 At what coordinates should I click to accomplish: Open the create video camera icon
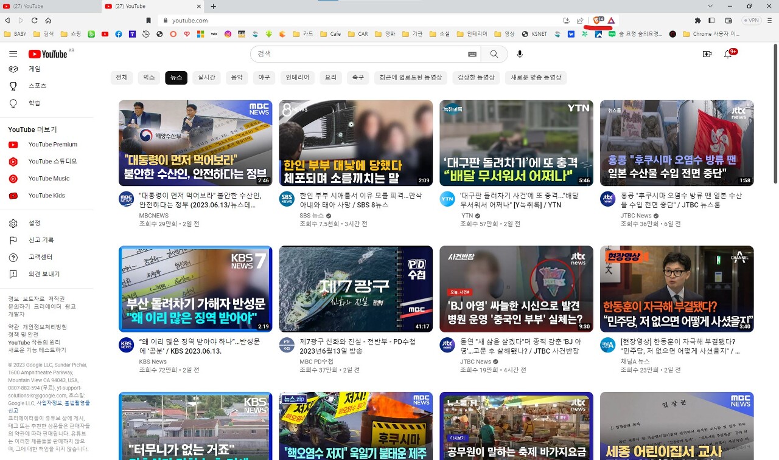coord(707,54)
